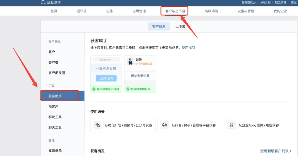Image resolution: width=298 pixels, height=156 pixels.
Task: Click the 获客助手 page heading
Action: coord(99,40)
